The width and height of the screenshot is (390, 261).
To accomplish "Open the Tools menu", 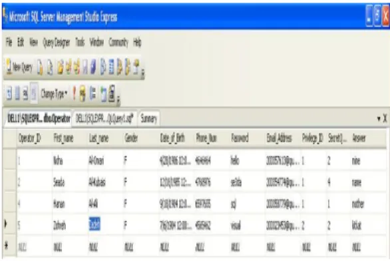I will point(80,42).
